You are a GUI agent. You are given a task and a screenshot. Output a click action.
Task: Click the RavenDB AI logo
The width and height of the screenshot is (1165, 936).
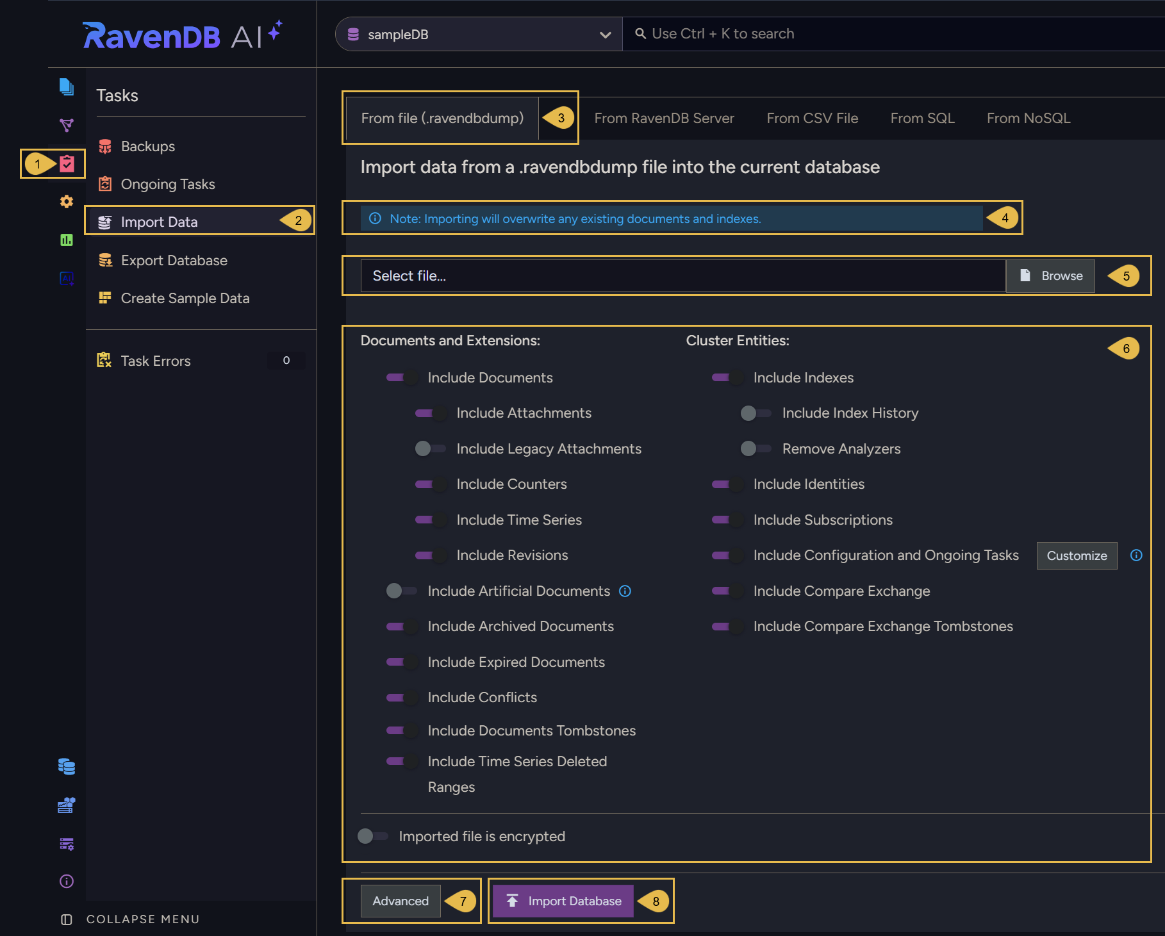click(x=182, y=35)
